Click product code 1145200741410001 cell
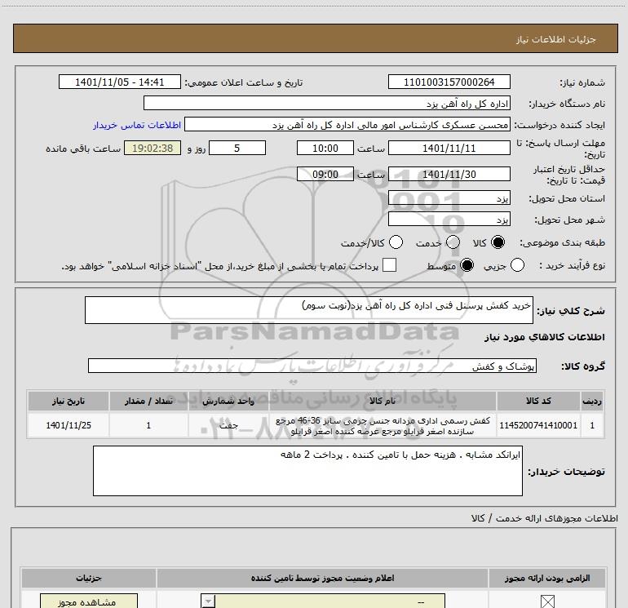The height and width of the screenshot is (608, 628). (538, 425)
